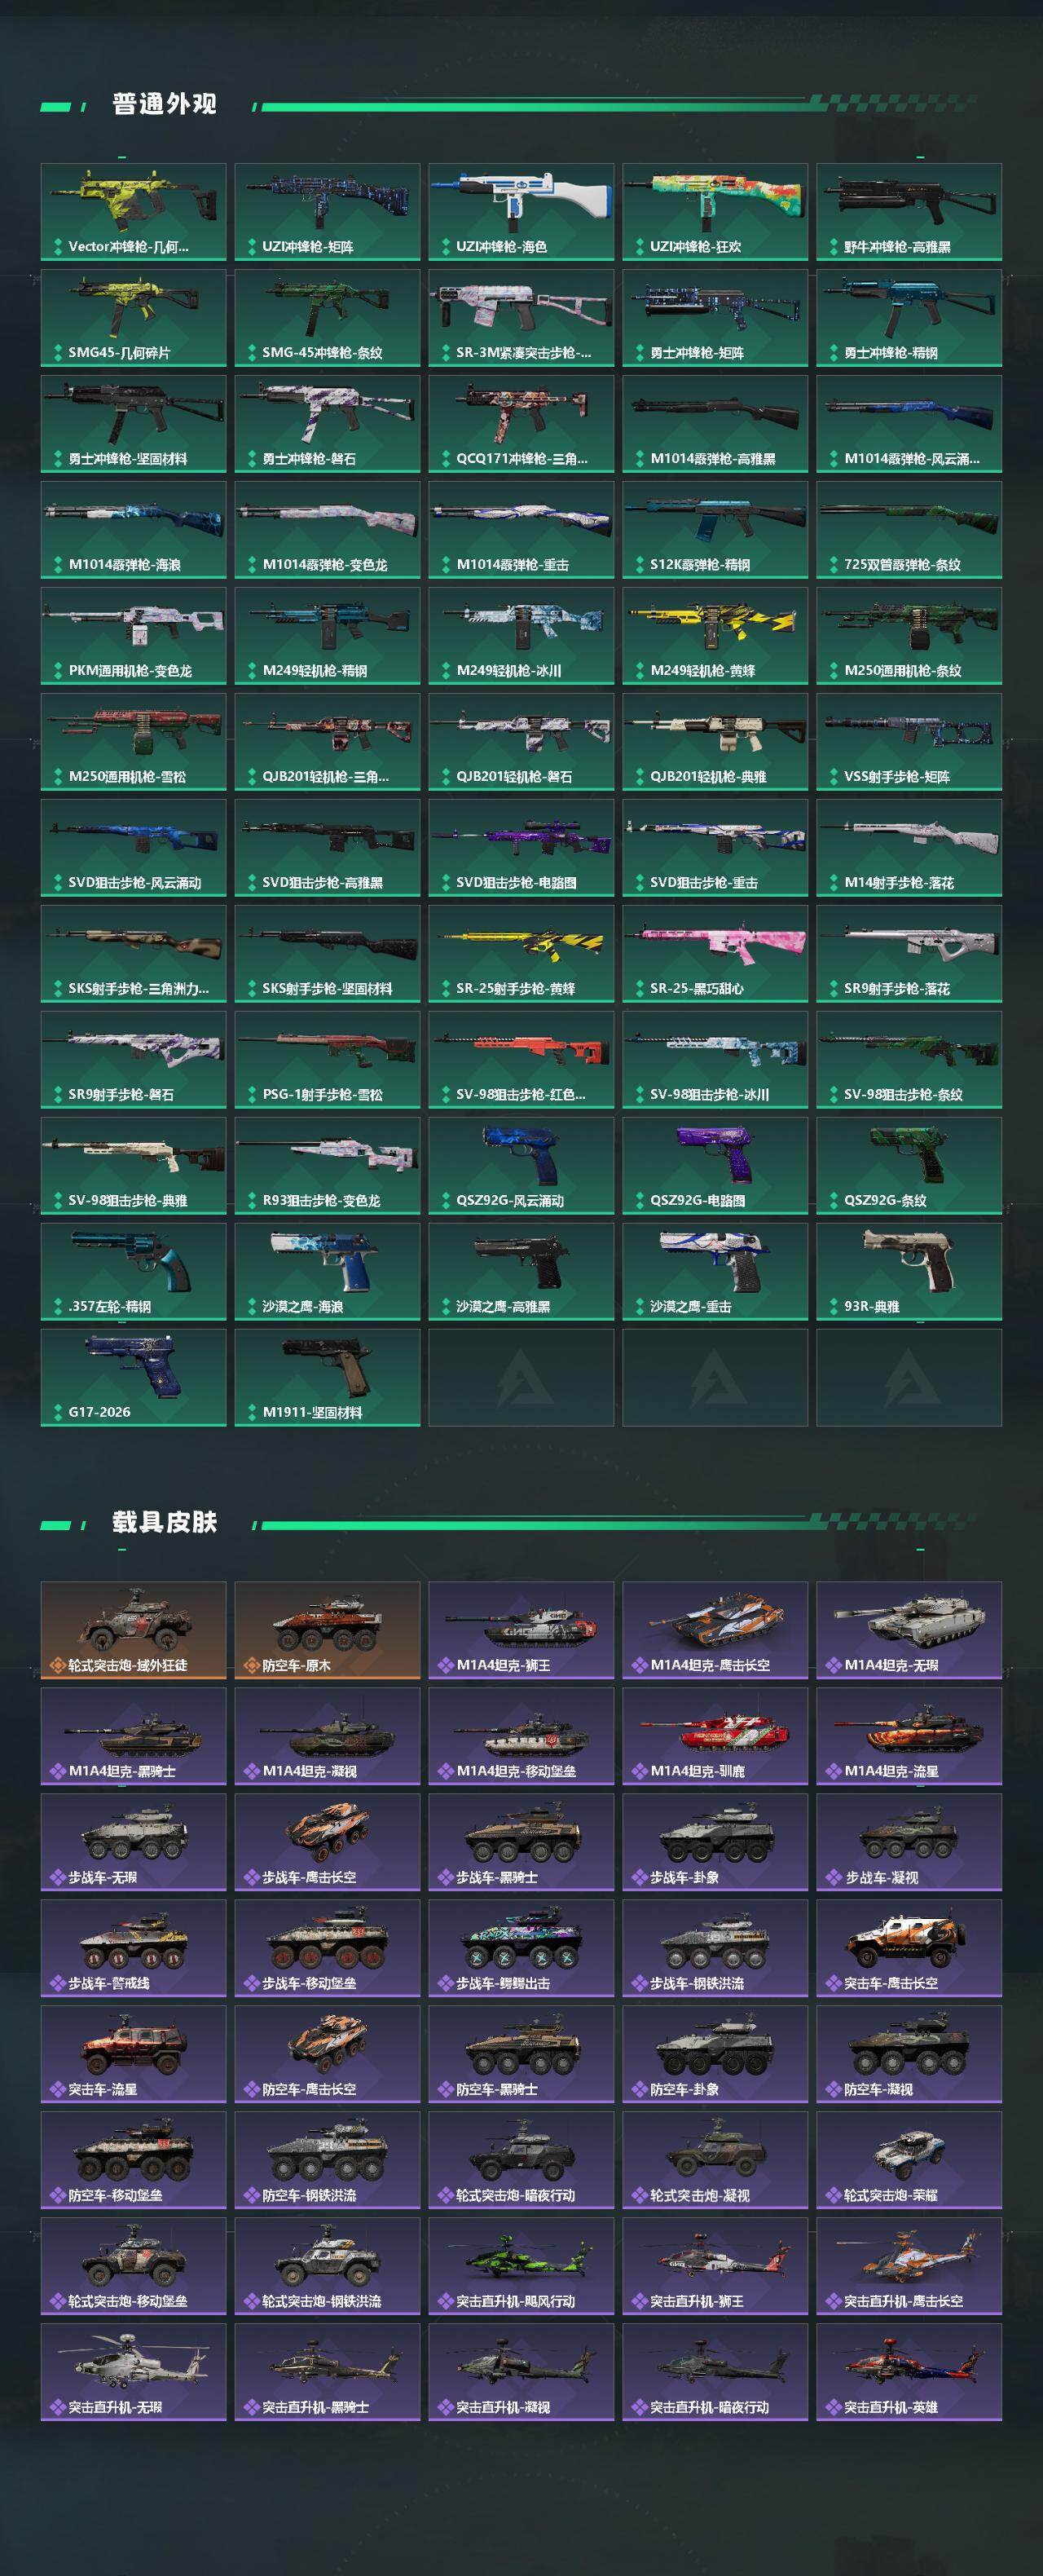Viewport: 1043px width, 2576px height.
Task: Click the 轮式突击炮-荣耀 vehicle tile
Action: tap(909, 2161)
